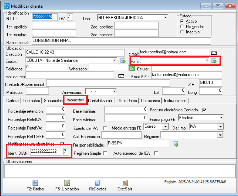
Task: Switch to the Instrucciones tab
Action: (x=175, y=101)
